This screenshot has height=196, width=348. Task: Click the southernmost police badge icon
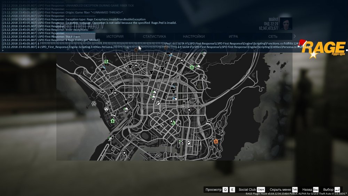coord(124,153)
